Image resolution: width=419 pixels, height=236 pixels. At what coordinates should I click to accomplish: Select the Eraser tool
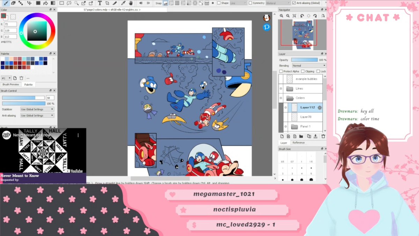(13, 3)
